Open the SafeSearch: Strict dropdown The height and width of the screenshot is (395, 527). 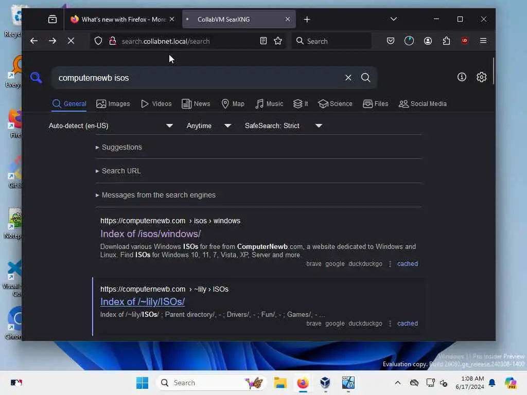(x=283, y=125)
